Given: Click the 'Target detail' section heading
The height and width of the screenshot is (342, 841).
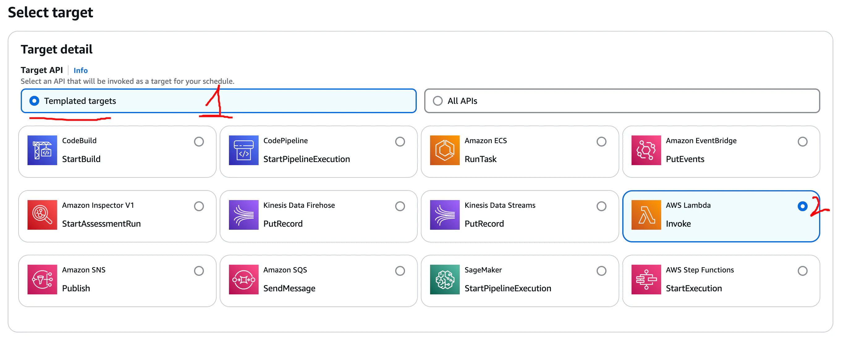Looking at the screenshot, I should 57,49.
